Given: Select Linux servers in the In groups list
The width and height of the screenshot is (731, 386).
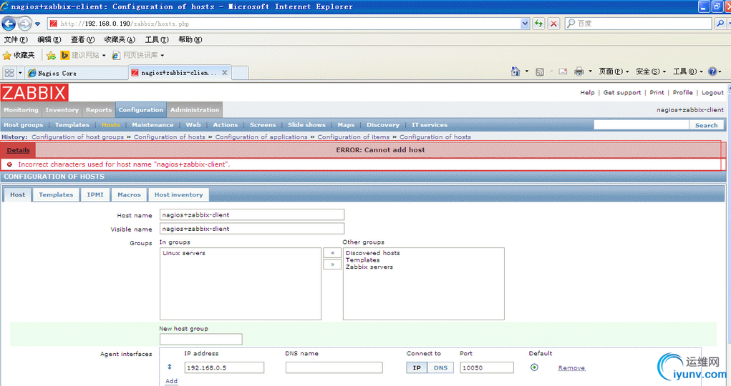Looking at the screenshot, I should click(x=184, y=253).
